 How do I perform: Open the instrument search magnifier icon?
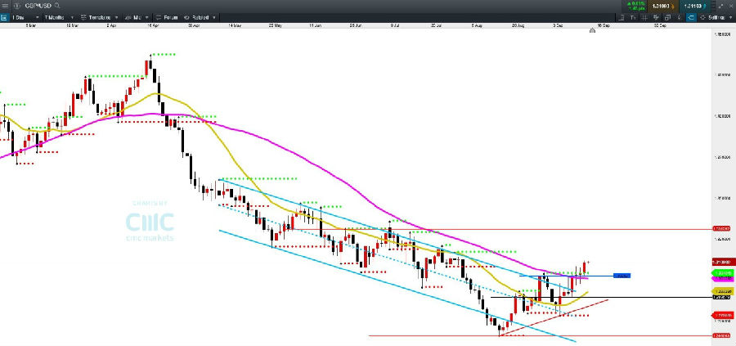coord(57,6)
